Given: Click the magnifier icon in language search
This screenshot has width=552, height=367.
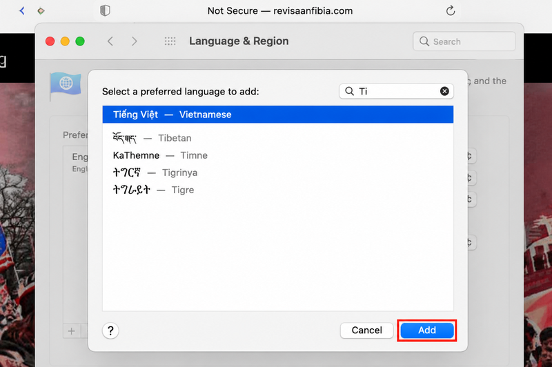Looking at the screenshot, I should coord(349,91).
